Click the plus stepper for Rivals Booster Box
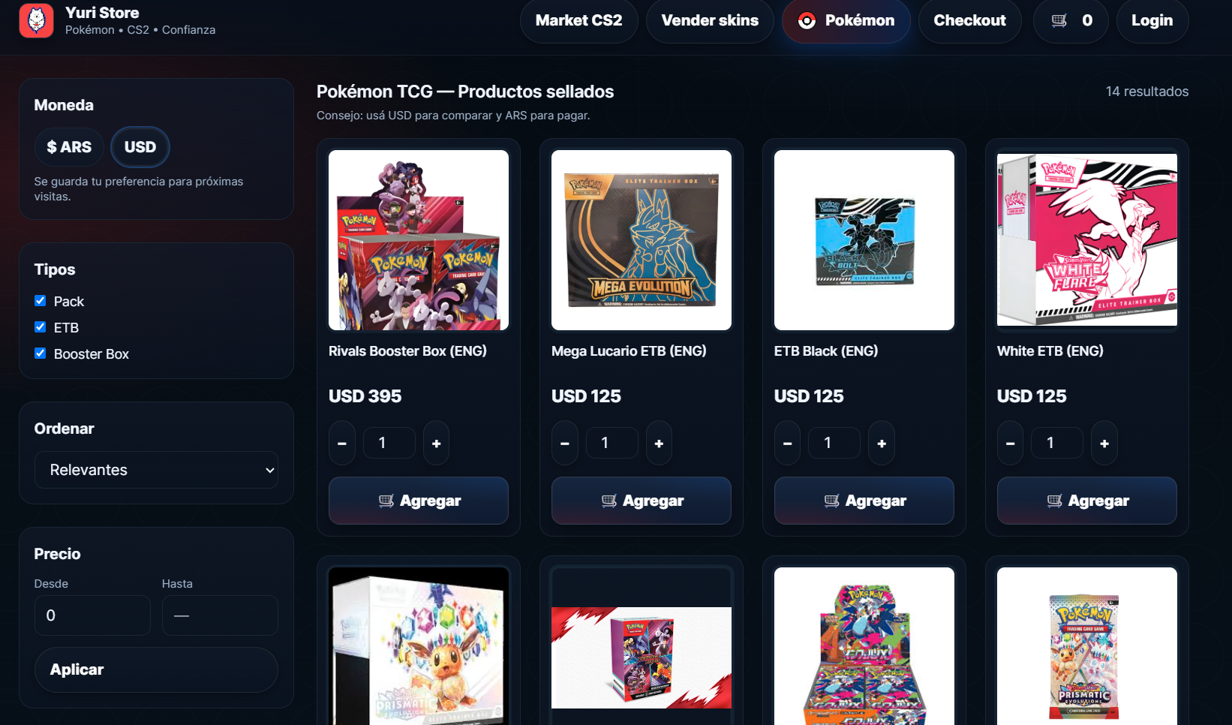Viewport: 1232px width, 725px height. [437, 444]
